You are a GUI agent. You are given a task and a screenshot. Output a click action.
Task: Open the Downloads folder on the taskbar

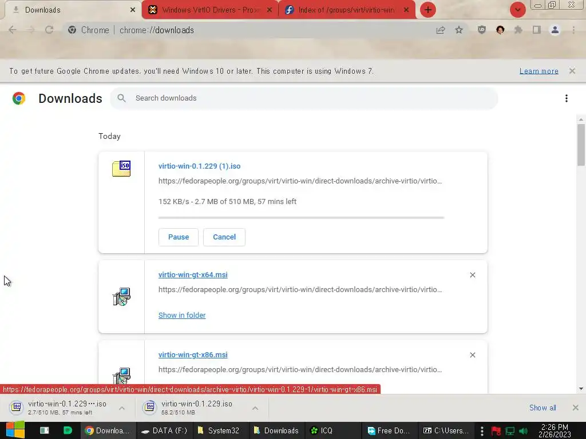coord(276,430)
